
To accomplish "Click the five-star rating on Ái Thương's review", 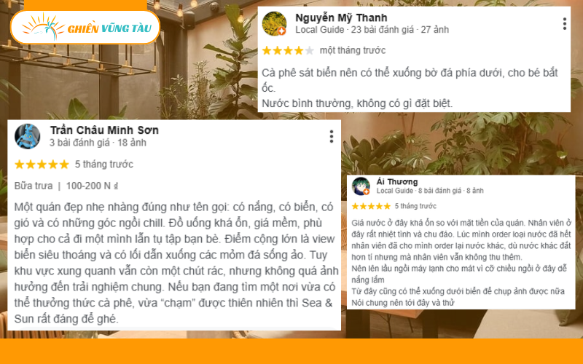I will pos(371,206).
